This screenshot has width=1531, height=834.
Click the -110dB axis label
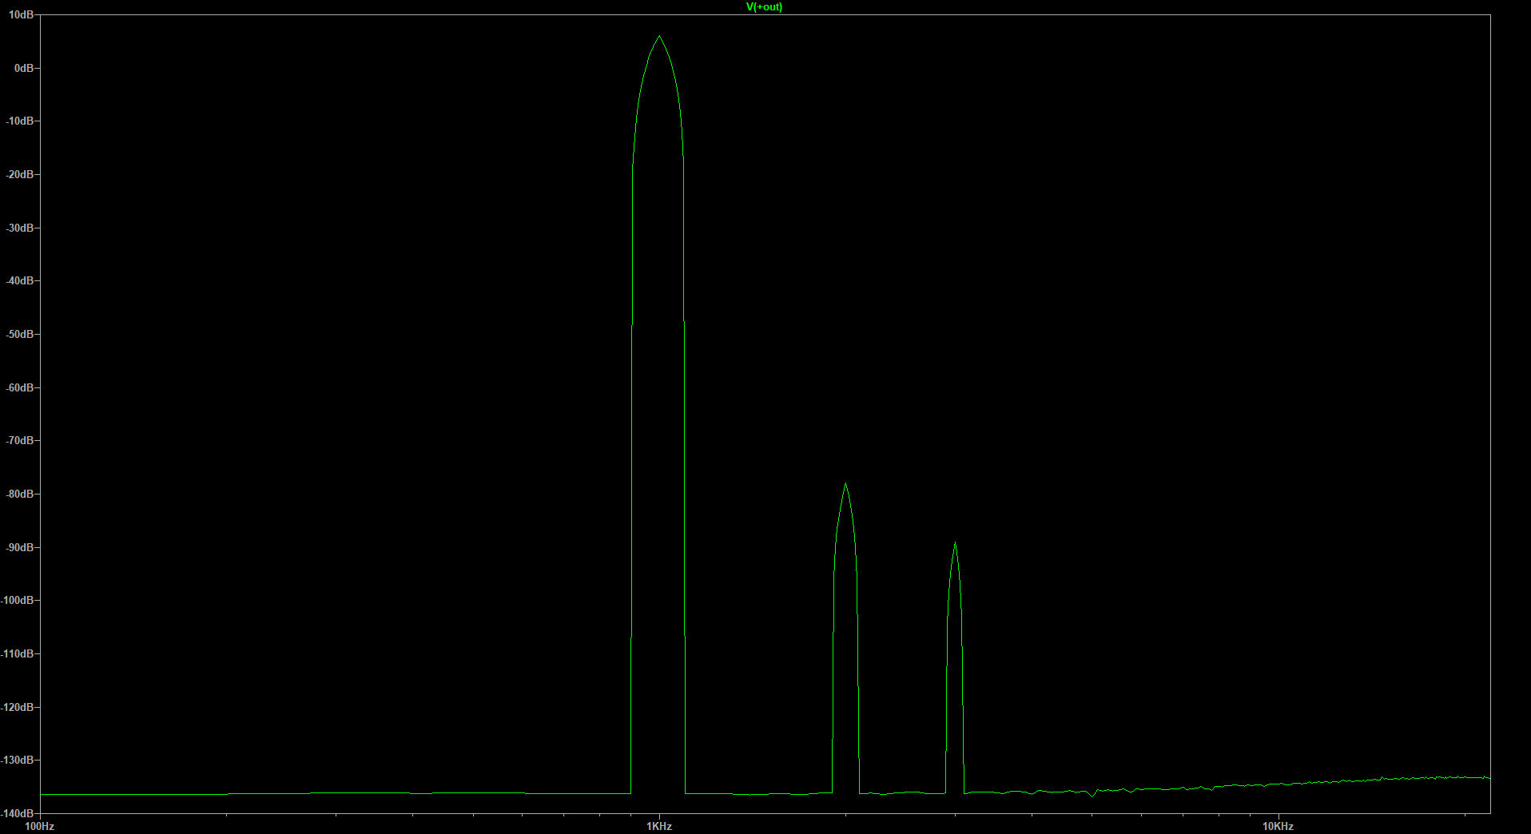[x=18, y=654]
